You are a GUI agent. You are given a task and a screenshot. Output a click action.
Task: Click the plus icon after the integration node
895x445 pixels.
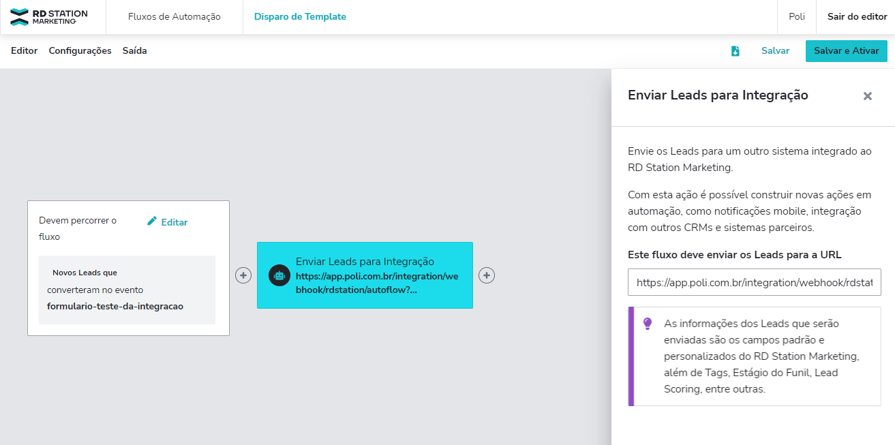486,275
